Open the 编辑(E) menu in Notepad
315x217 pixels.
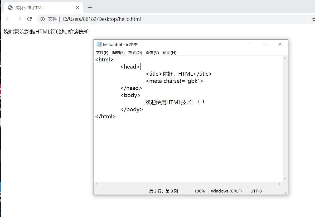pyautogui.click(x=118, y=53)
